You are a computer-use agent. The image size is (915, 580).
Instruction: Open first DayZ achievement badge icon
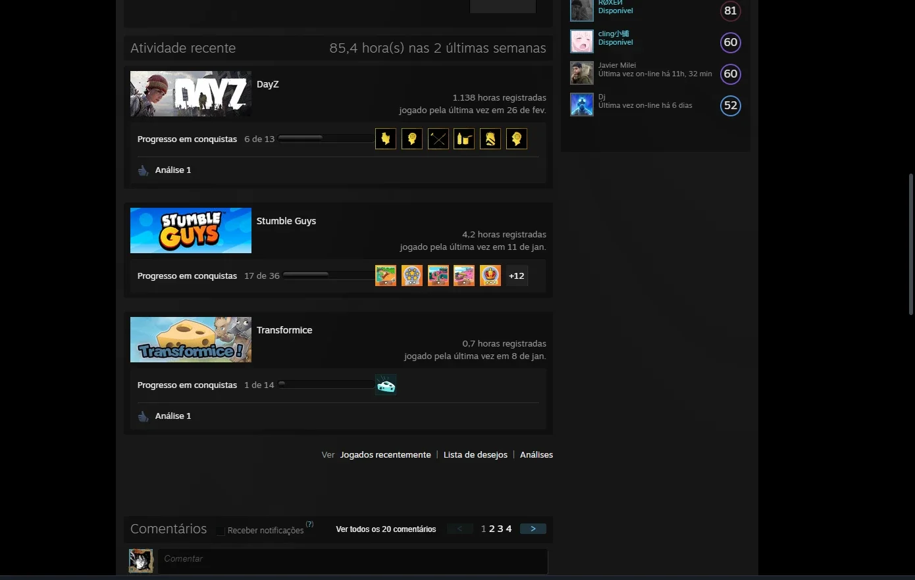pyautogui.click(x=386, y=139)
